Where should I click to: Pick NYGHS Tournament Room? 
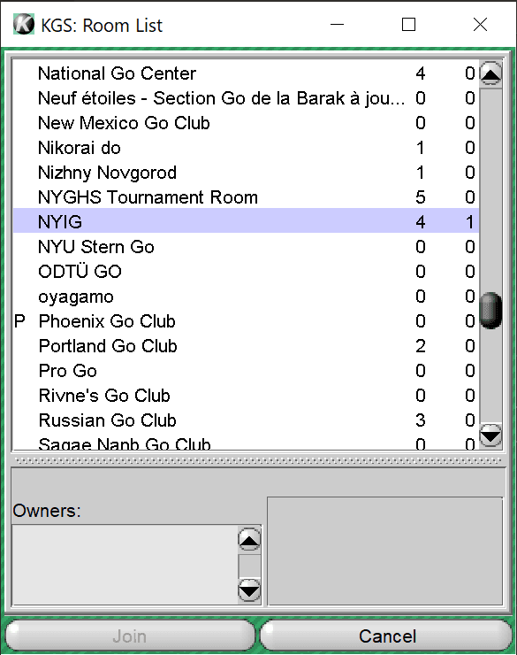pyautogui.click(x=246, y=196)
